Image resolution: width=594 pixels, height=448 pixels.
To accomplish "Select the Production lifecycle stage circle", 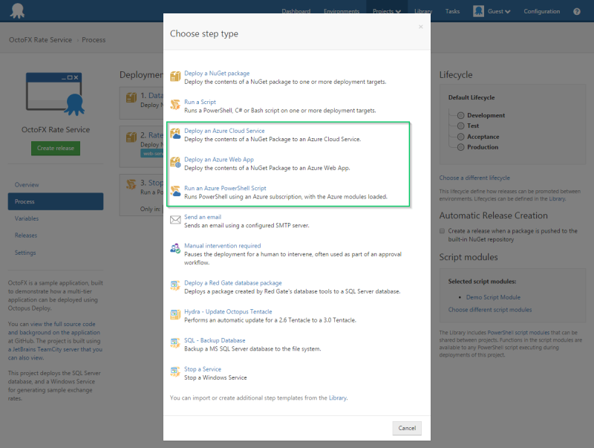I will (460, 147).
